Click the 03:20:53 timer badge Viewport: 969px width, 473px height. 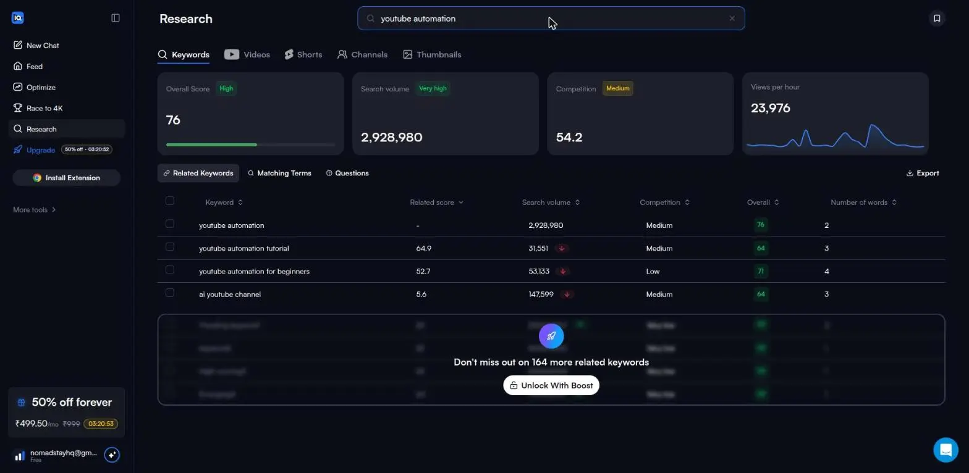(101, 424)
